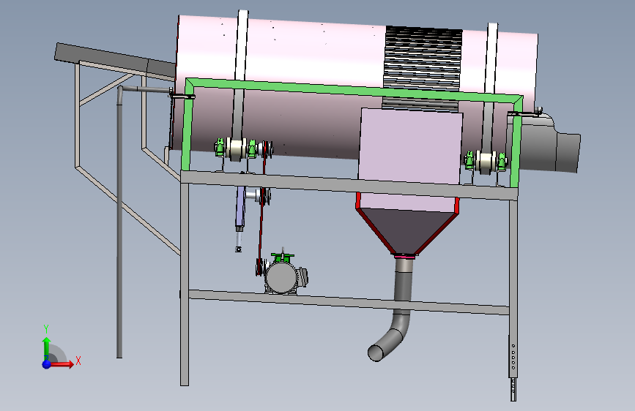635x411 pixels.
Task: Select the purple tensioner cylinder
Action: (241, 206)
